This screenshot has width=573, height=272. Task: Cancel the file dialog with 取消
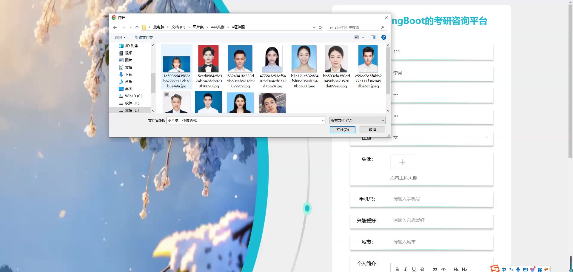[372, 130]
